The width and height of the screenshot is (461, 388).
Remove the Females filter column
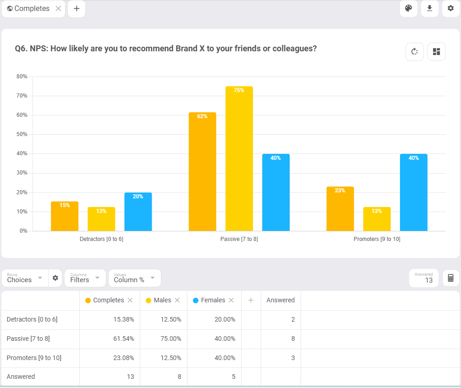(x=231, y=300)
